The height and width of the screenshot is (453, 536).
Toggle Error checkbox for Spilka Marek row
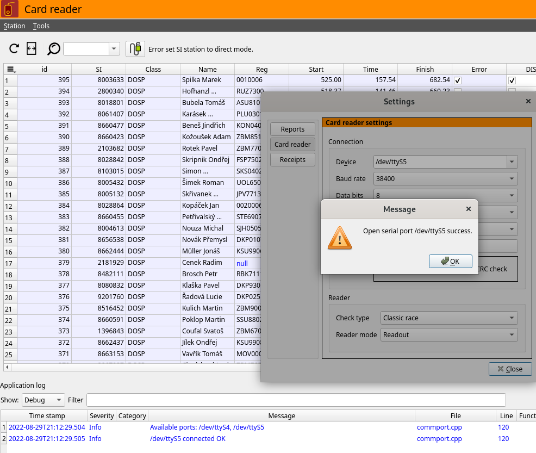(458, 80)
